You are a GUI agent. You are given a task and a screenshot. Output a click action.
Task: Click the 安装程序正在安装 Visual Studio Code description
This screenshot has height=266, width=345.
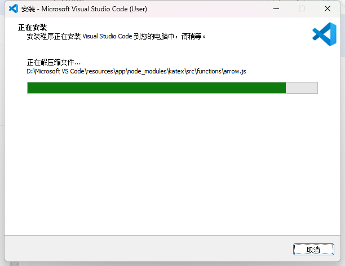point(116,36)
